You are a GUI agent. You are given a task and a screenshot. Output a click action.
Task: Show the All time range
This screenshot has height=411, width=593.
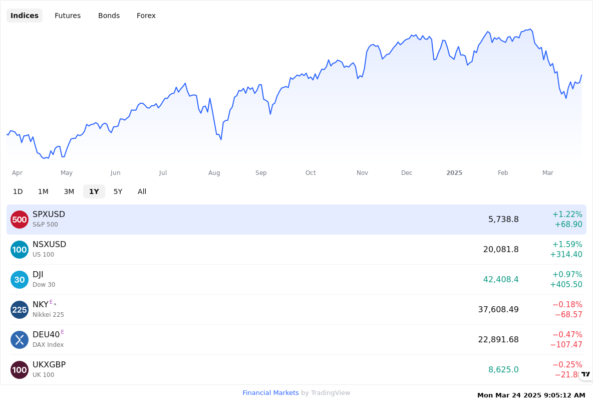[142, 191]
